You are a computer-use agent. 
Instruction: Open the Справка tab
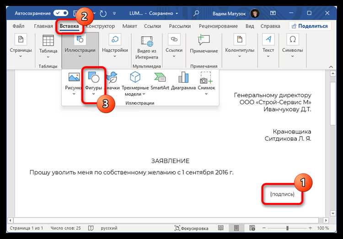(x=270, y=26)
